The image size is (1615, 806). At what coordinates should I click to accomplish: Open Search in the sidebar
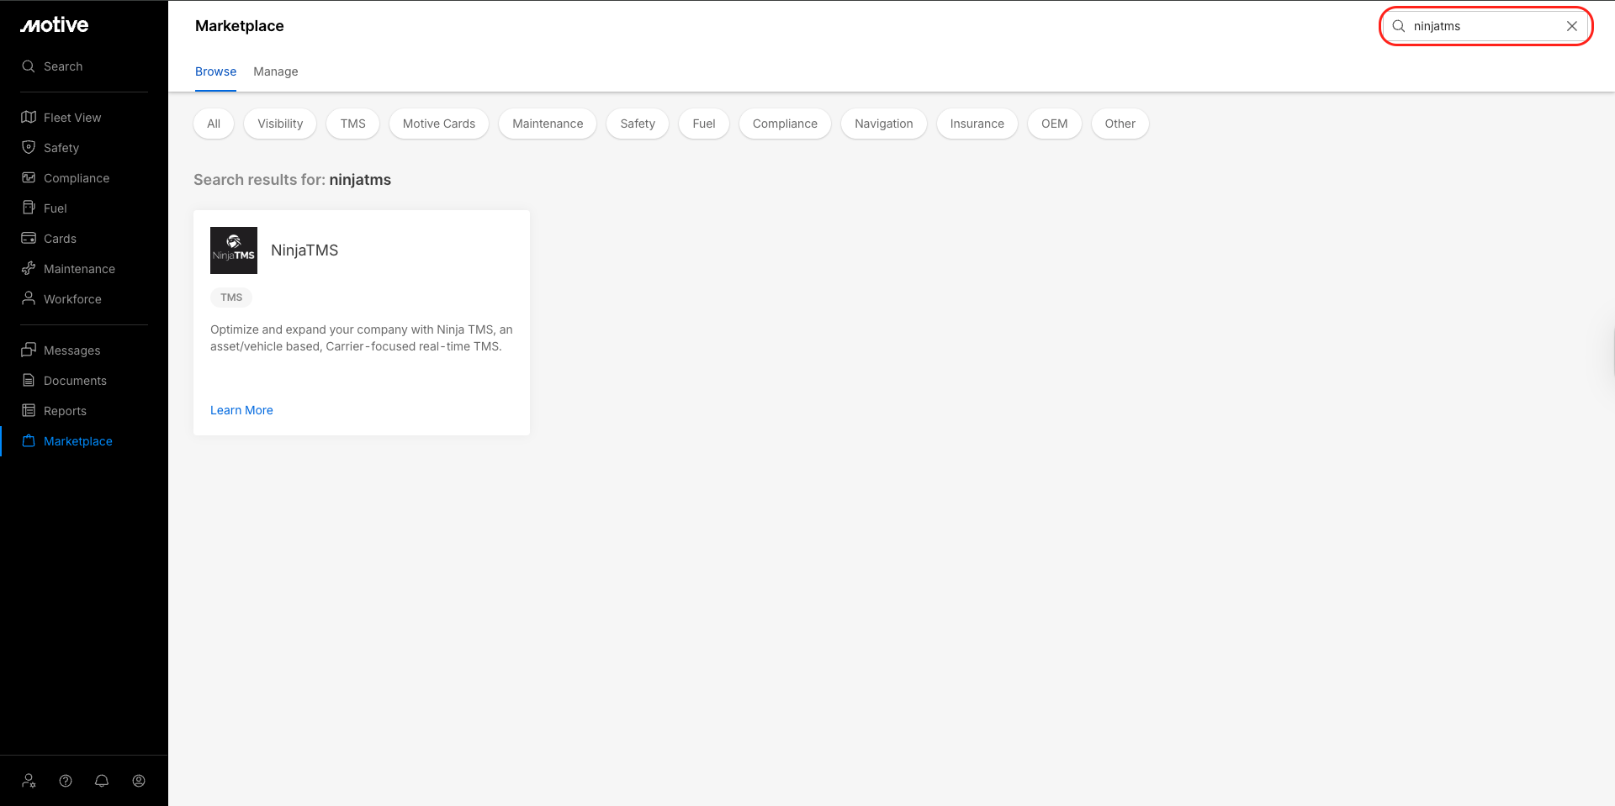click(63, 66)
